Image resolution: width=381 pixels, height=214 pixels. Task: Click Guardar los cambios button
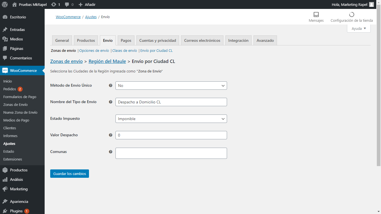pyautogui.click(x=69, y=174)
